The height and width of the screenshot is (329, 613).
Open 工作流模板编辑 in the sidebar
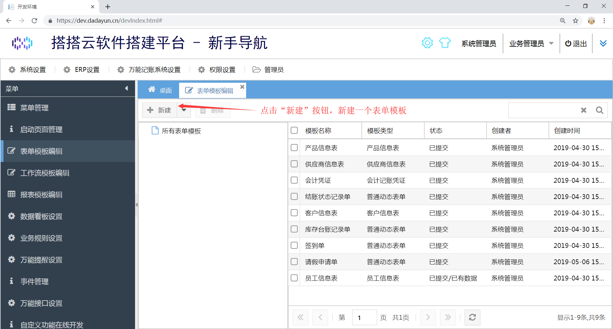tap(68, 173)
